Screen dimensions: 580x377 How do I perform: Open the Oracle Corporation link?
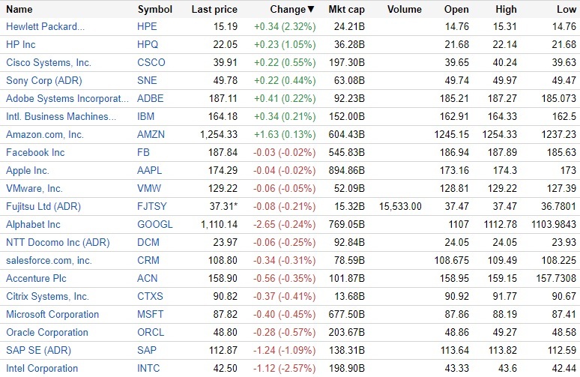(x=47, y=332)
